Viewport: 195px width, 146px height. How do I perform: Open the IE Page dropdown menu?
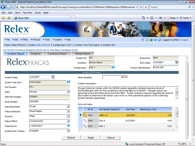click(173, 18)
